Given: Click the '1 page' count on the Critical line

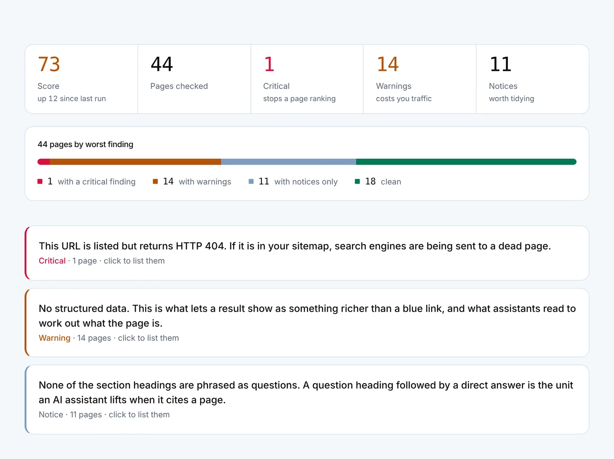Looking at the screenshot, I should (85, 261).
